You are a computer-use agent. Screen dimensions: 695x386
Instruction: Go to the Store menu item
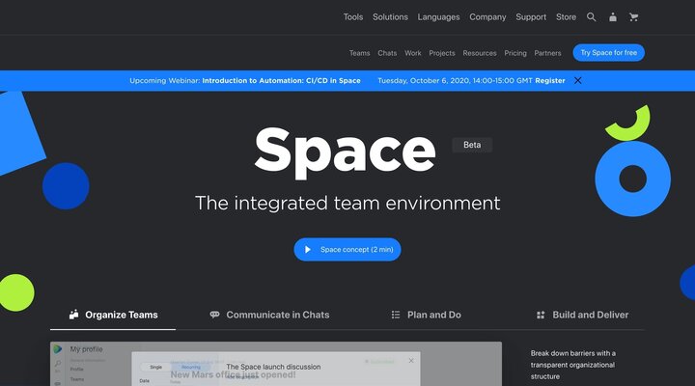(566, 17)
